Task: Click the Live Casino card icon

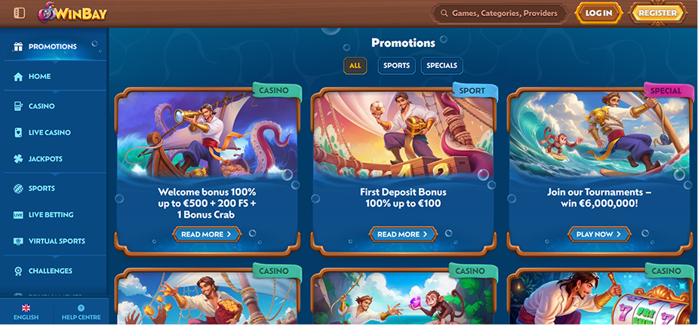Action: pyautogui.click(x=18, y=133)
